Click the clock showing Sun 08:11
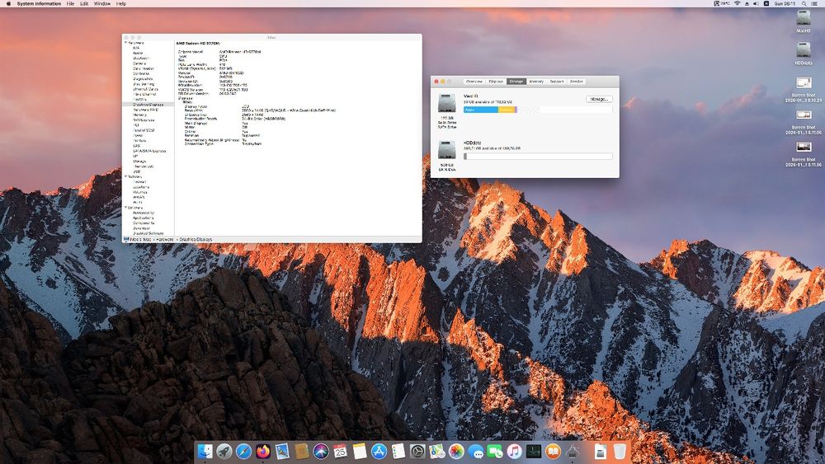 (x=785, y=3)
